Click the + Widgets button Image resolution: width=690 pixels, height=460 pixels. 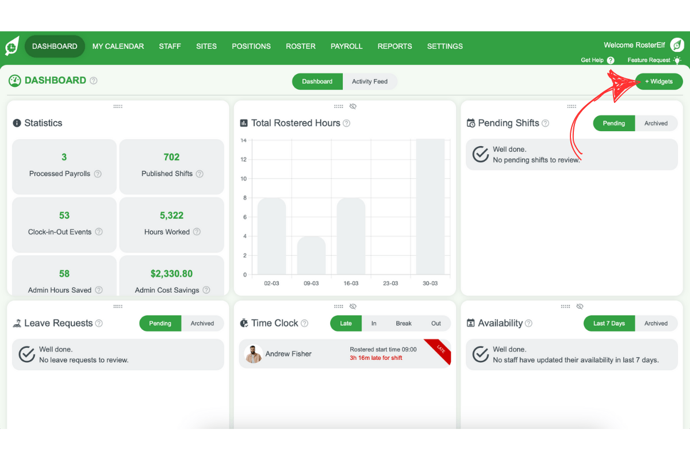tap(658, 81)
